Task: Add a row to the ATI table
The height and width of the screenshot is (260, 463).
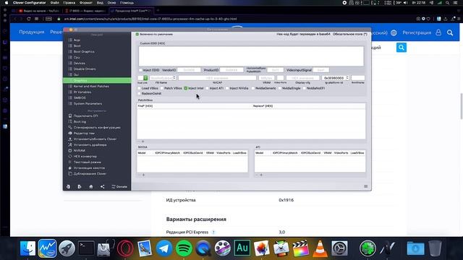Action: click(x=261, y=175)
